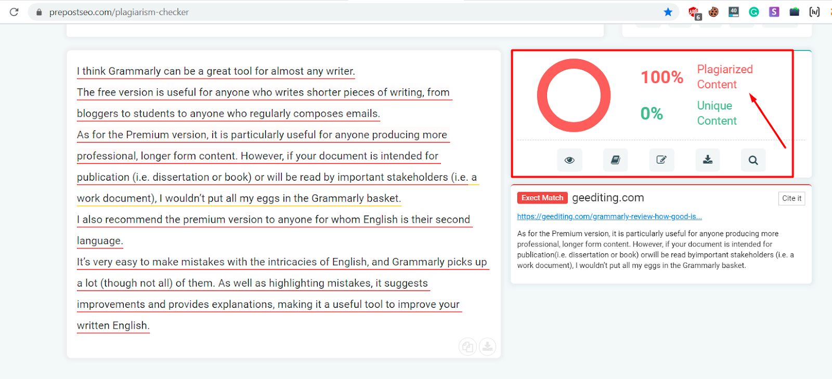This screenshot has width=832, height=379.
Task: Click the underlined phrase 'written English.'
Action: tap(113, 327)
